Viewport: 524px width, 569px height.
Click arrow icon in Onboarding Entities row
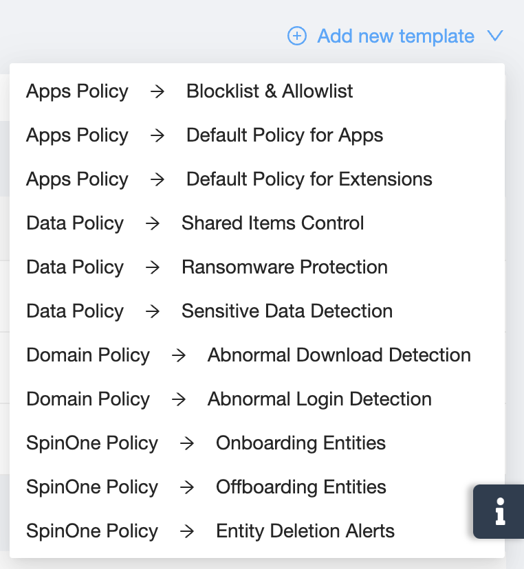(x=187, y=443)
